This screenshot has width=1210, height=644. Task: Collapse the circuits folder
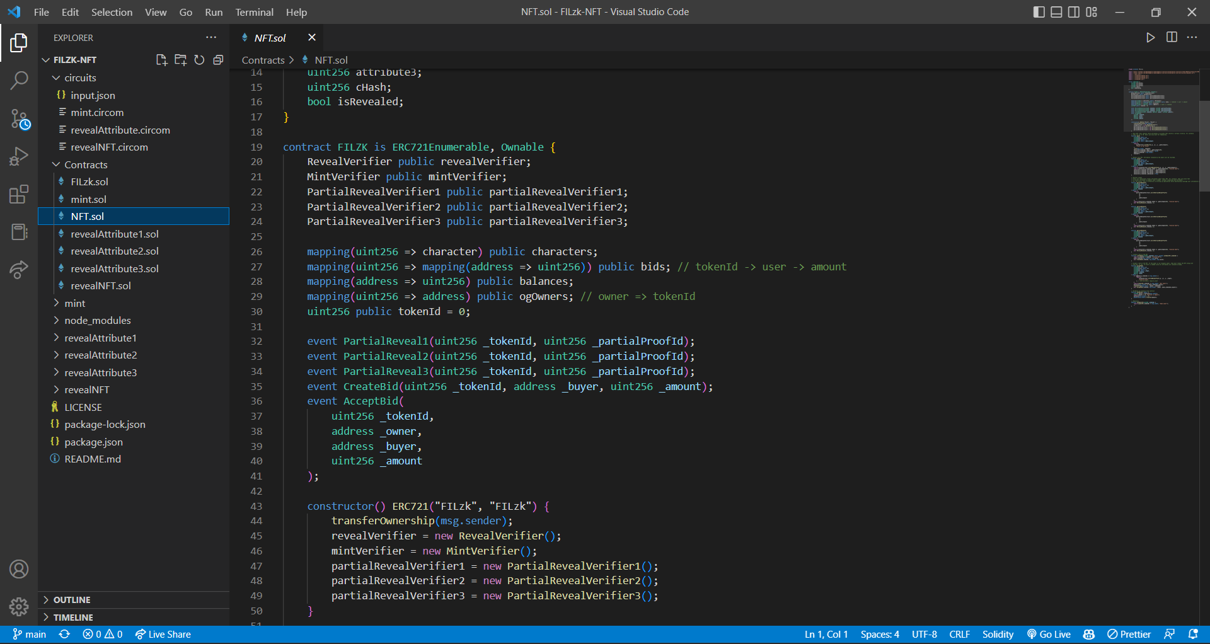pyautogui.click(x=80, y=78)
